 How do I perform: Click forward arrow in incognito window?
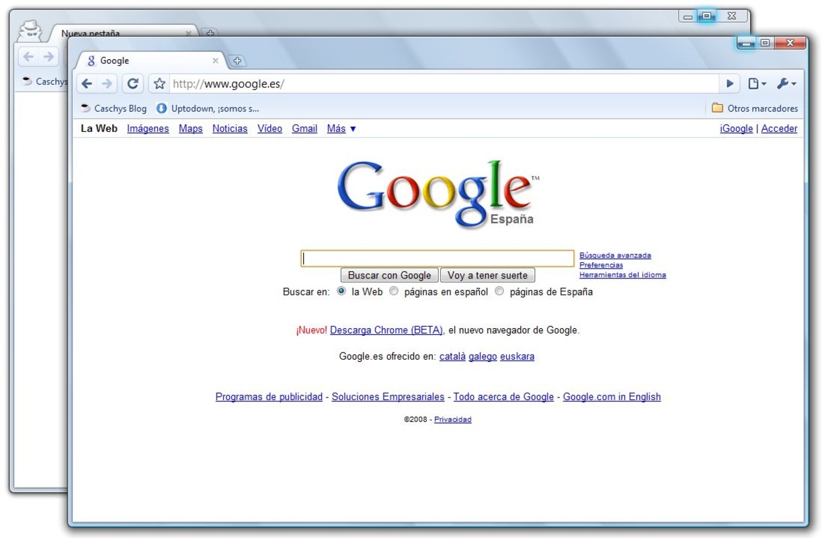48,57
